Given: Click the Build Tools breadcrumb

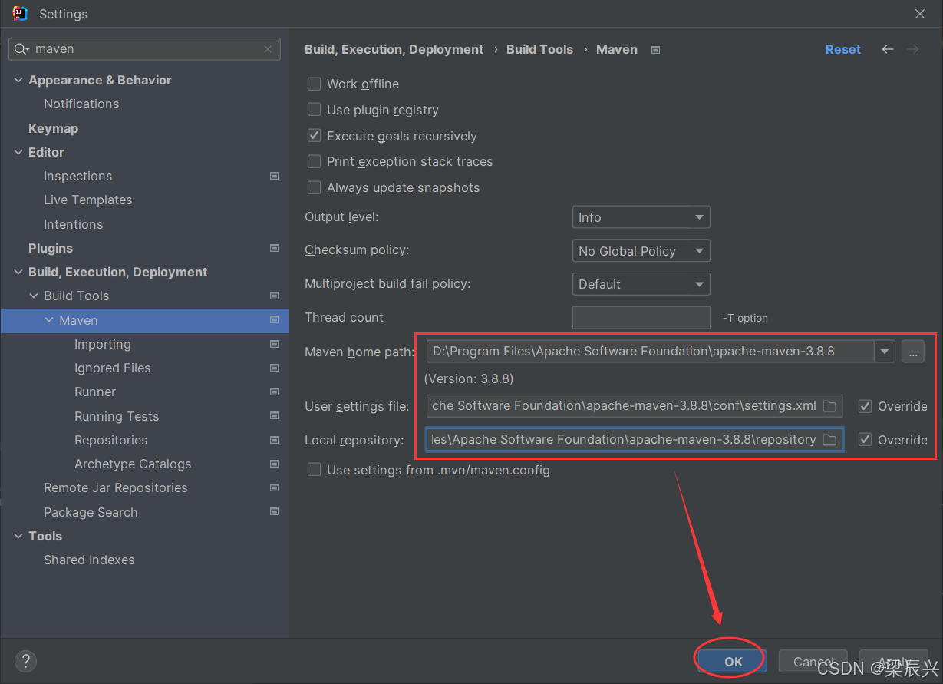Looking at the screenshot, I should [x=539, y=49].
